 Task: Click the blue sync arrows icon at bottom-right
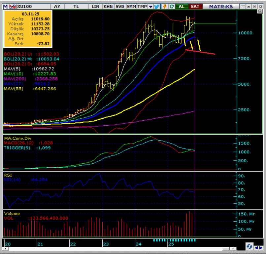[249, 246]
